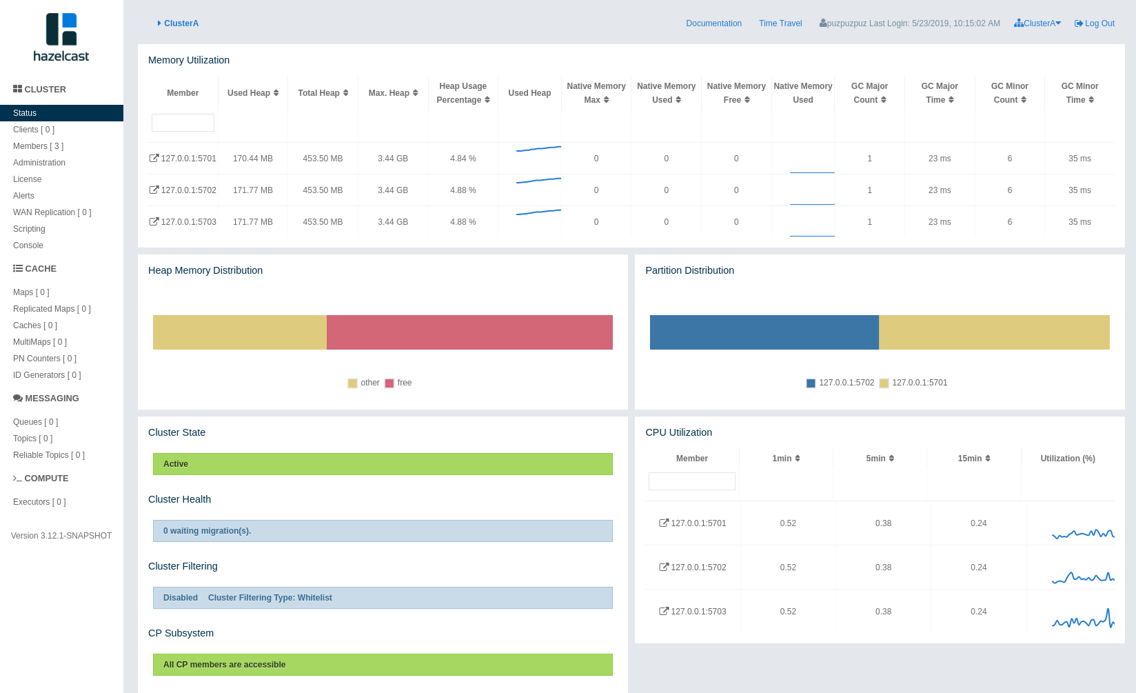
Task: Open Alerts in sidebar
Action: (x=23, y=196)
